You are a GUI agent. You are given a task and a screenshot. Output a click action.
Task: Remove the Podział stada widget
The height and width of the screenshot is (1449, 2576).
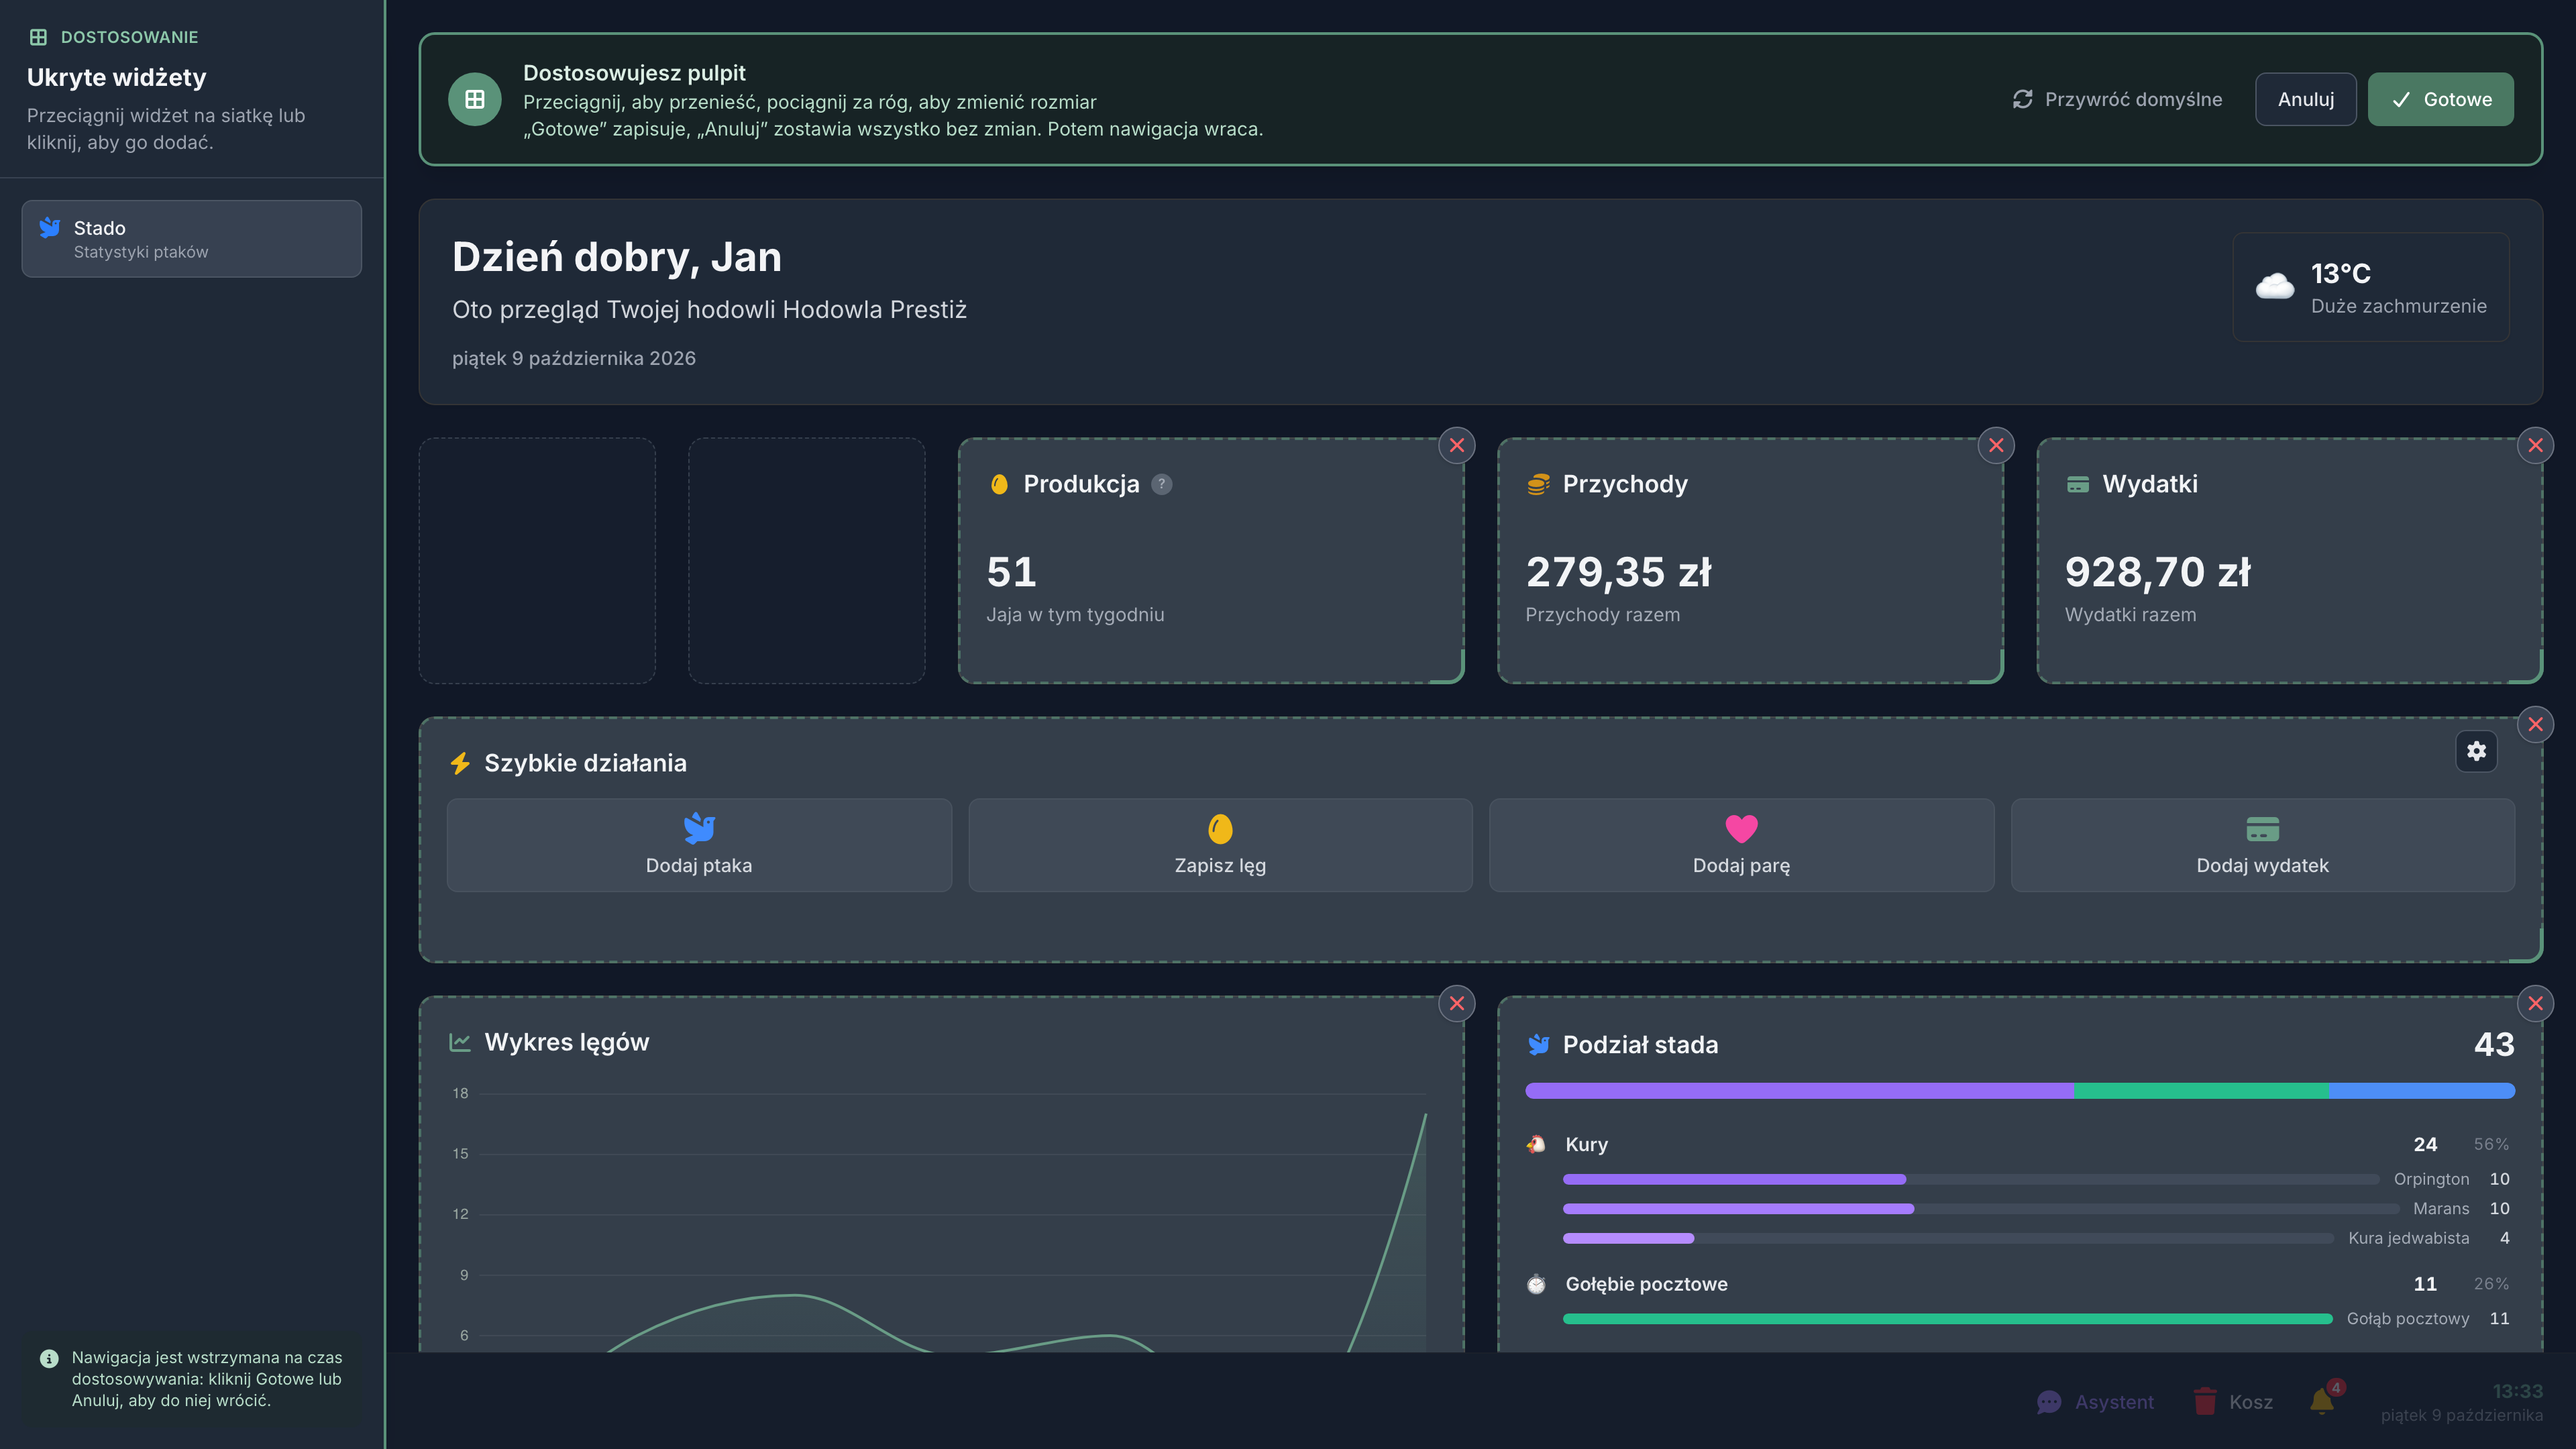tap(2535, 1003)
